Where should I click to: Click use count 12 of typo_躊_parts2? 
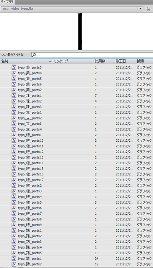pyautogui.click(x=97, y=264)
